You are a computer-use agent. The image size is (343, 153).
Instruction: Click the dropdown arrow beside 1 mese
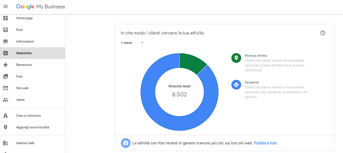click(142, 43)
